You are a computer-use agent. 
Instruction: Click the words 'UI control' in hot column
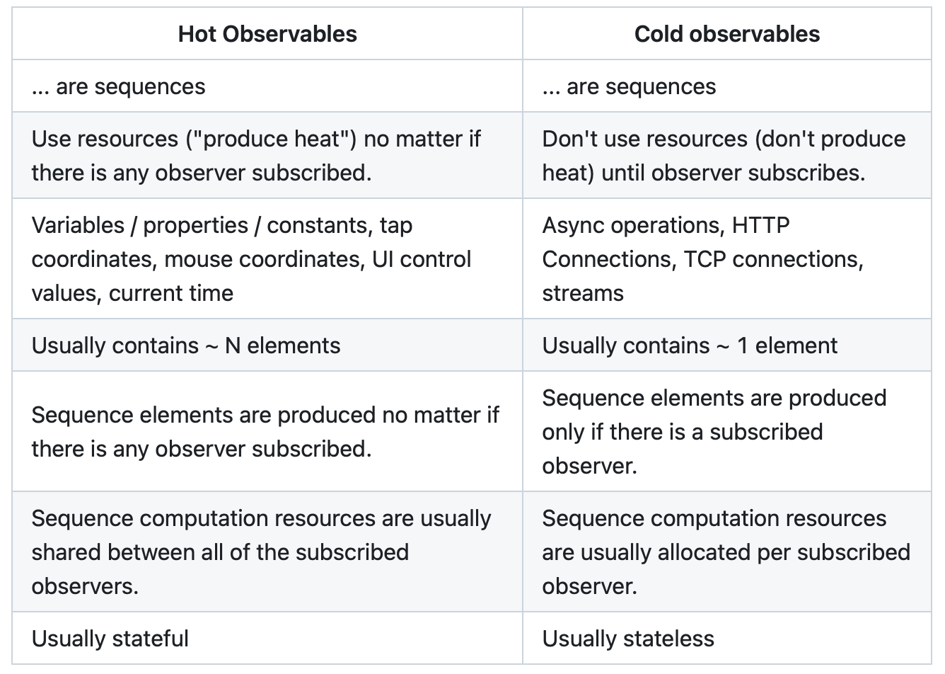422,259
